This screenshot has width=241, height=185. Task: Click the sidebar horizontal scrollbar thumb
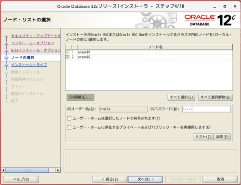point(27,170)
